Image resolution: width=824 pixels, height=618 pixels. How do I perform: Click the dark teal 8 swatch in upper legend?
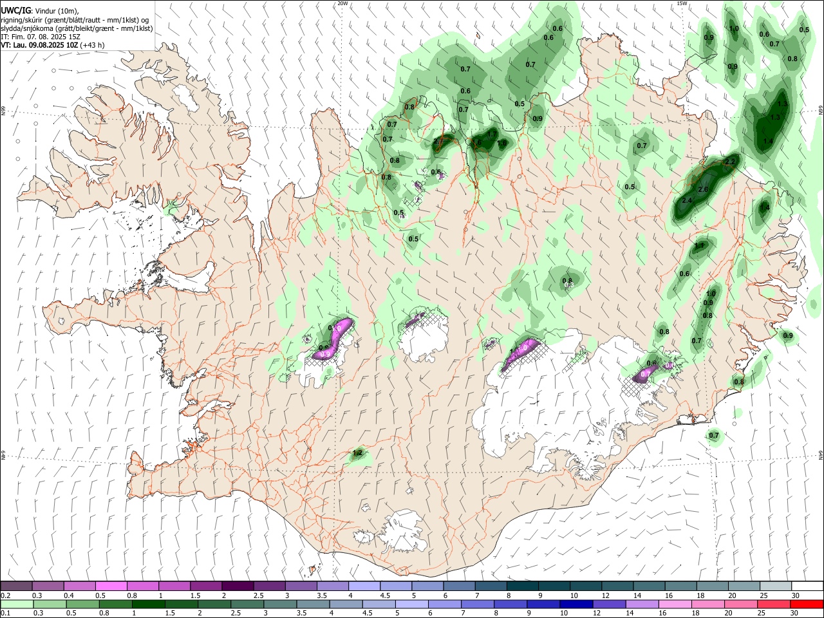click(522, 586)
